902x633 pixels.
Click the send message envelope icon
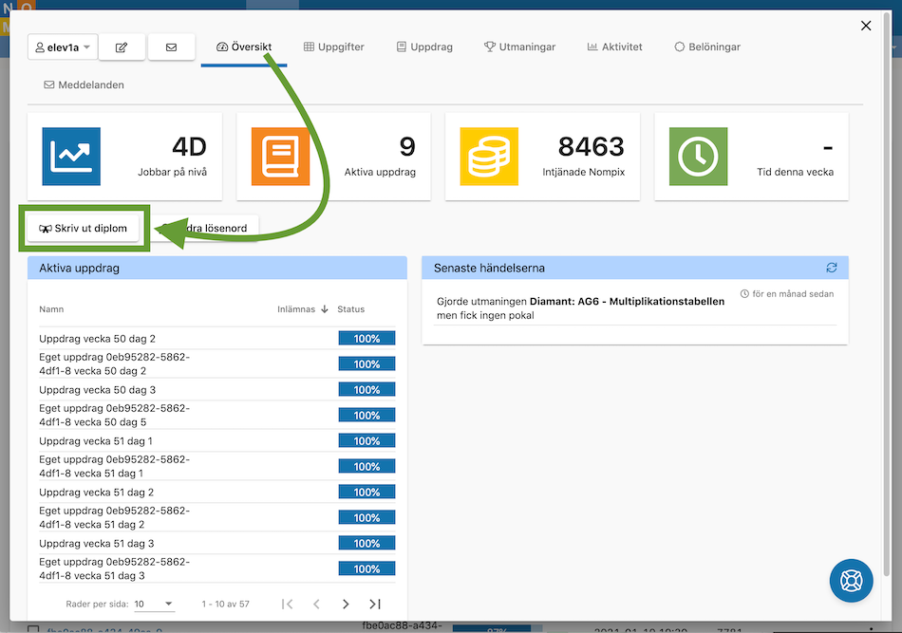[172, 47]
